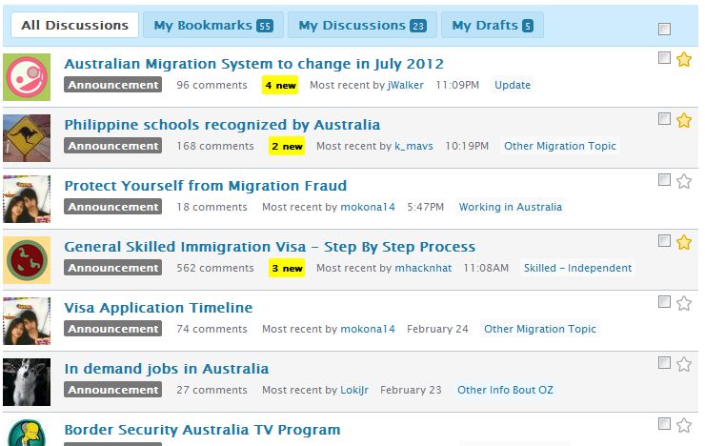705x446 pixels.
Task: Open cartoon avatar on Border Security row
Action: (27, 433)
